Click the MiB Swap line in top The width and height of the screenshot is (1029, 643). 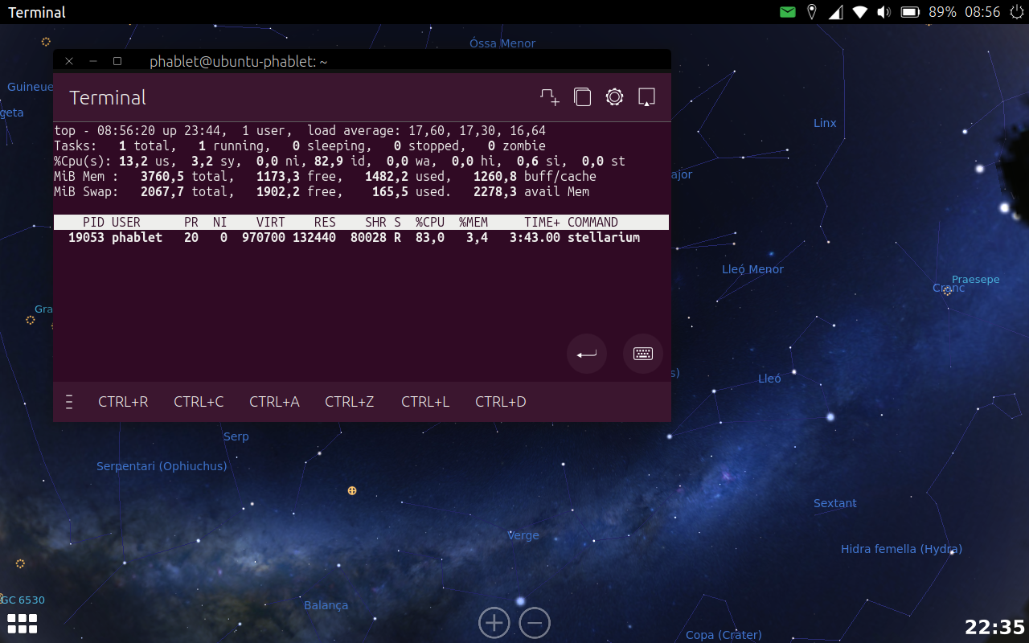tap(322, 191)
